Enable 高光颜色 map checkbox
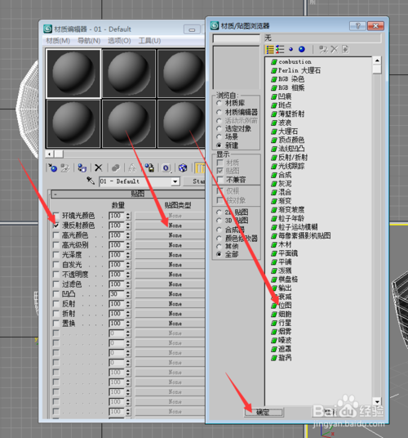The image size is (408, 438). click(x=56, y=235)
